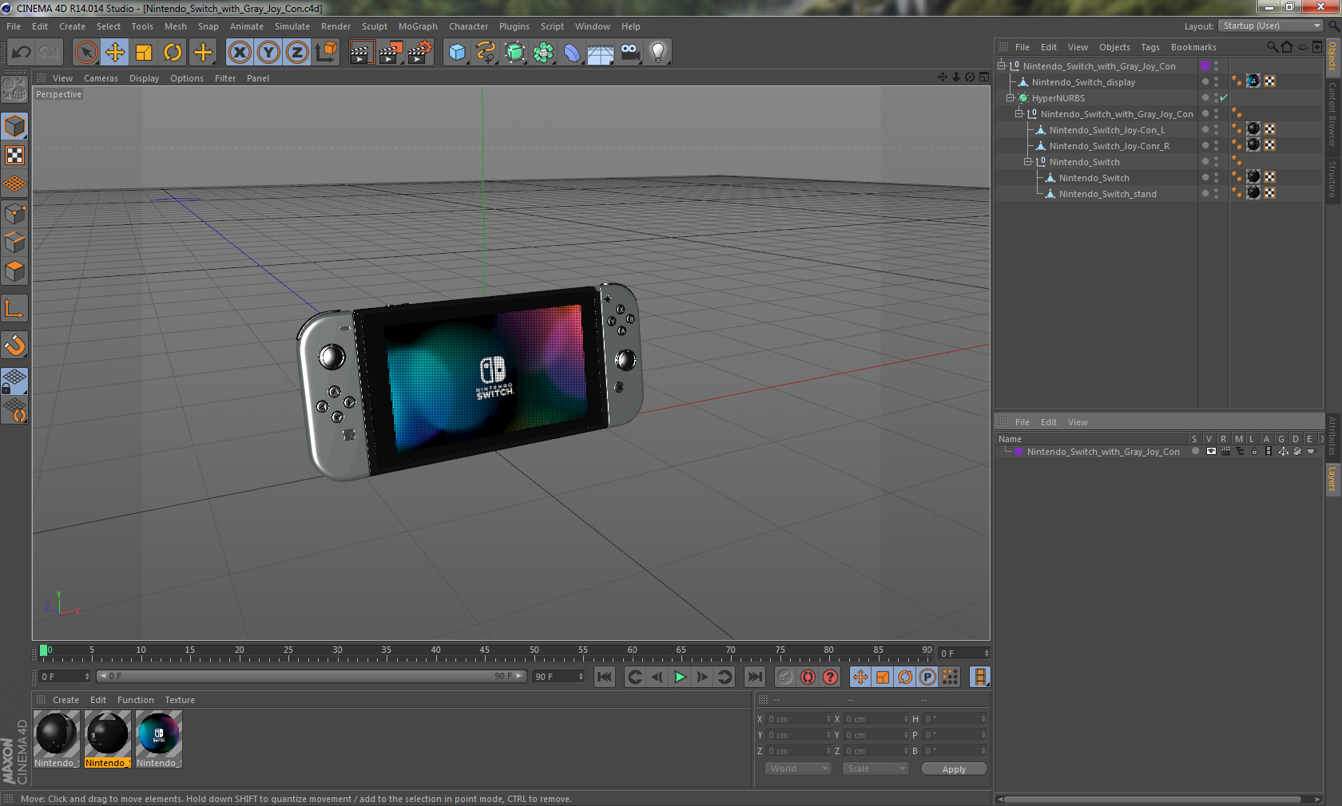Open the material manager Texture menu
This screenshot has width=1342, height=806.
tap(180, 700)
